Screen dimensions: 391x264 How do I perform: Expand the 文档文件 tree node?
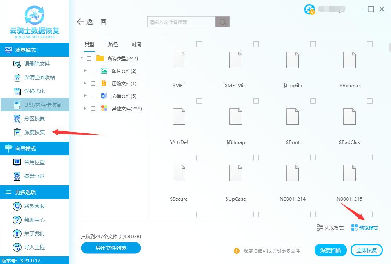[85, 96]
